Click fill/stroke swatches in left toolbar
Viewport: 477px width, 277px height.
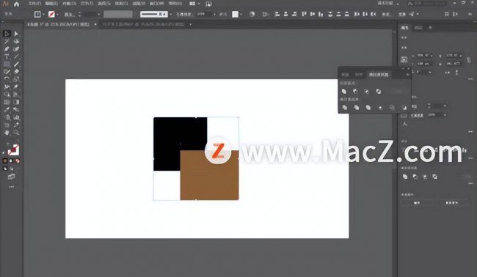pos(12,149)
